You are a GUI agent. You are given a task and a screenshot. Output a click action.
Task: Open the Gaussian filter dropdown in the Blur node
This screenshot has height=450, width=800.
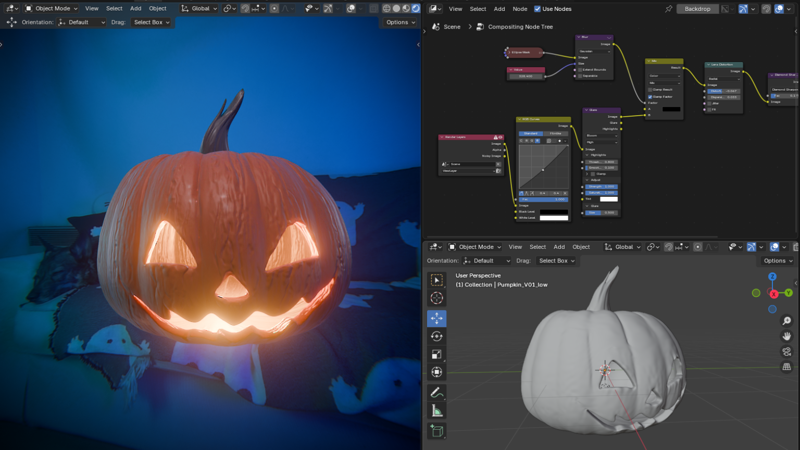(593, 51)
